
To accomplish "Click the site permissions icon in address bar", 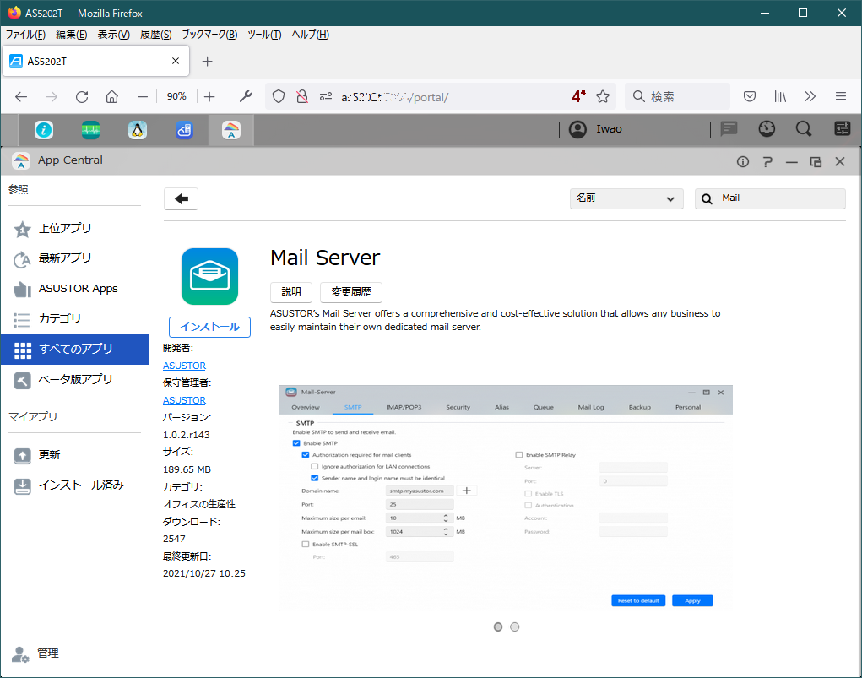I will tap(326, 97).
